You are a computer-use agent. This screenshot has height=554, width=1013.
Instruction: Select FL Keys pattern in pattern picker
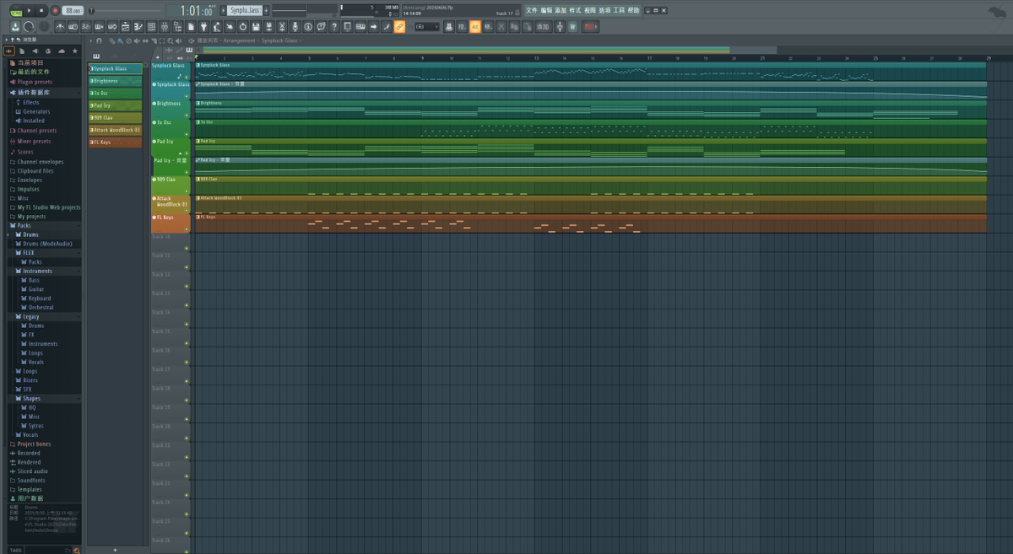pos(115,143)
